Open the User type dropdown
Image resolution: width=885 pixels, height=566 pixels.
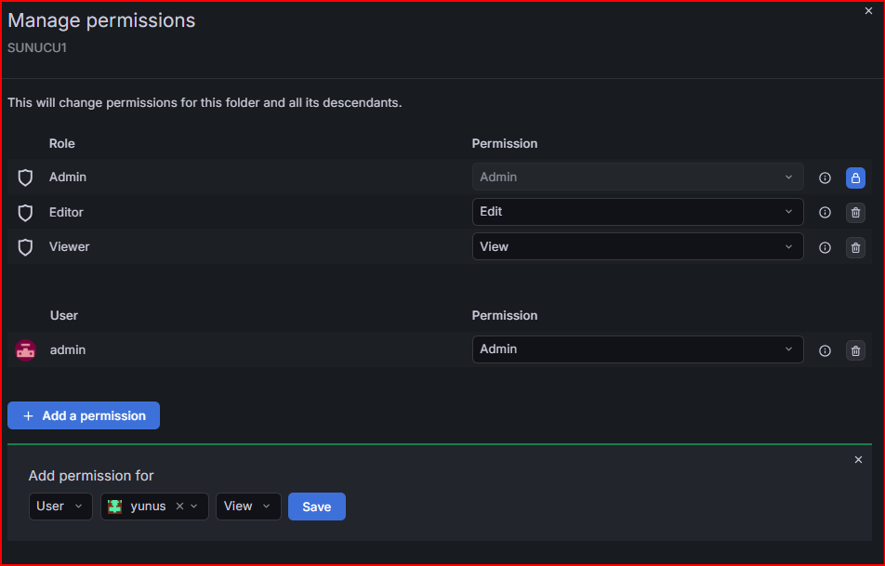[x=60, y=507]
